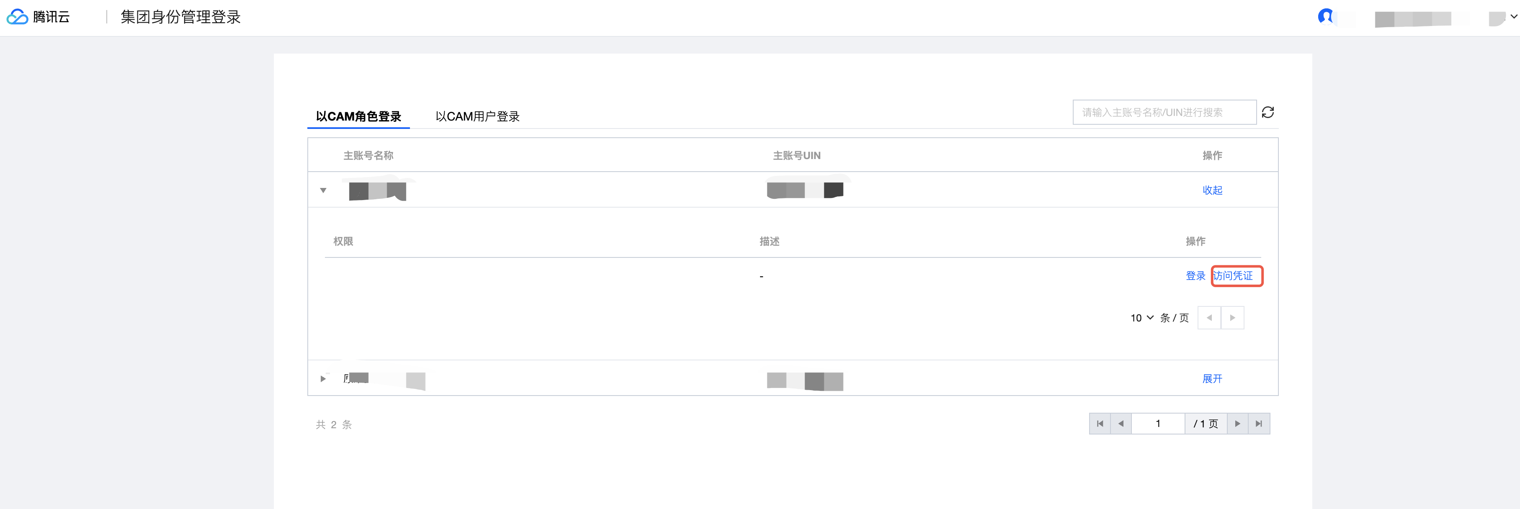Open the user avatar icon
This screenshot has width=1520, height=509.
(x=1325, y=16)
